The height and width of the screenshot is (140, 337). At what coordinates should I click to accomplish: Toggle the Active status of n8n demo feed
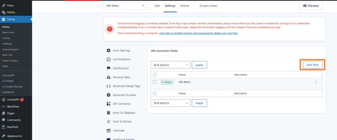pos(167,82)
